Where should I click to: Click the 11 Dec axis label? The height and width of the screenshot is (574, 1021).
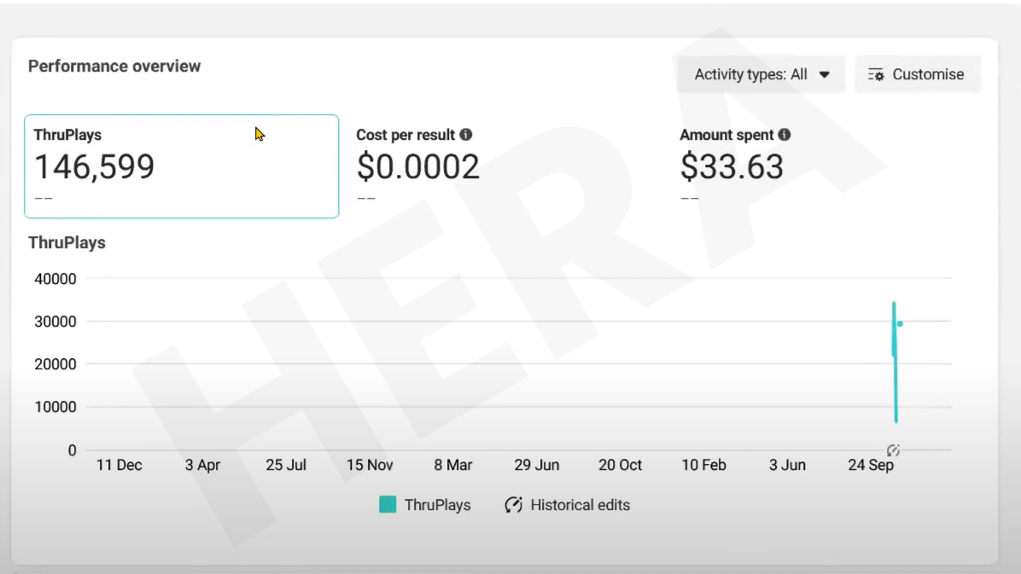pos(120,466)
